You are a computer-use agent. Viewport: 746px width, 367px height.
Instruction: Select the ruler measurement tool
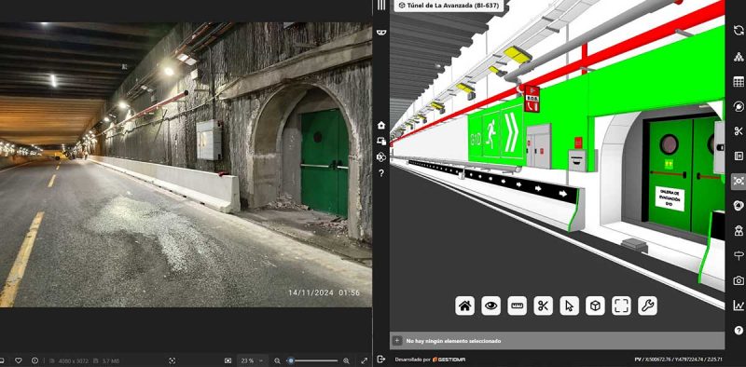[517, 306]
